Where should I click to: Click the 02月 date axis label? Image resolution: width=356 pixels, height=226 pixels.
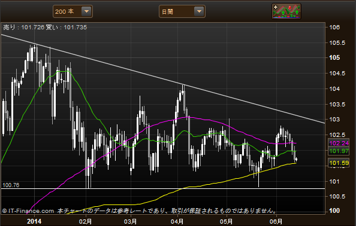coord(85,221)
